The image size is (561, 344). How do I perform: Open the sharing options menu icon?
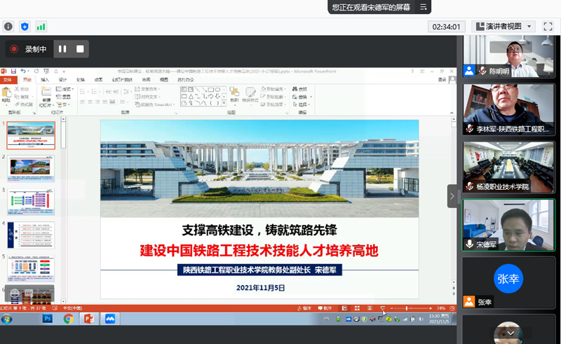[x=423, y=7]
